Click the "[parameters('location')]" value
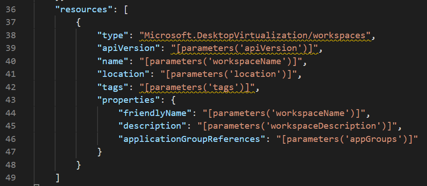This screenshot has width=427, height=186. point(229,74)
